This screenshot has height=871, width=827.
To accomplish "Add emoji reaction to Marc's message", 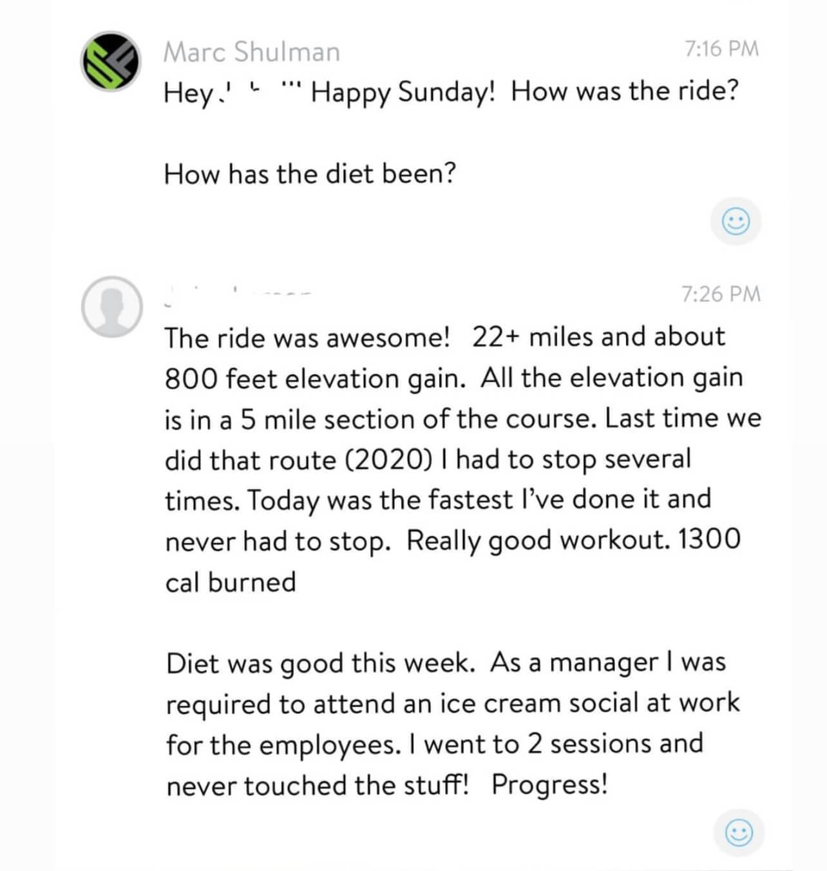I will click(736, 222).
